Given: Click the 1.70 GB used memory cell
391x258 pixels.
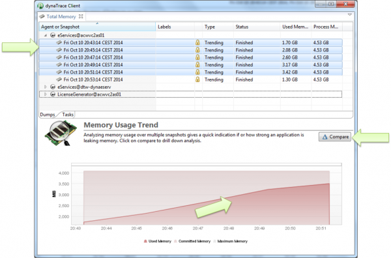Looking at the screenshot, I should click(x=290, y=42).
